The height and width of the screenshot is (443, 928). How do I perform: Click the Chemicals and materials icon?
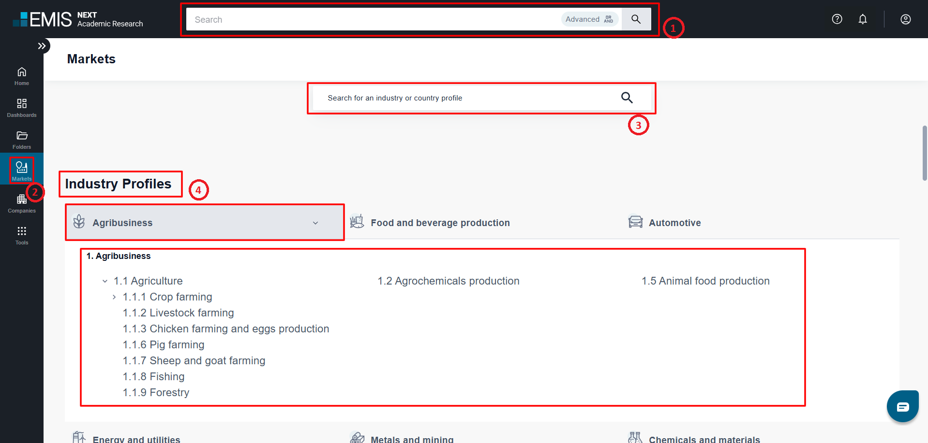(x=635, y=437)
